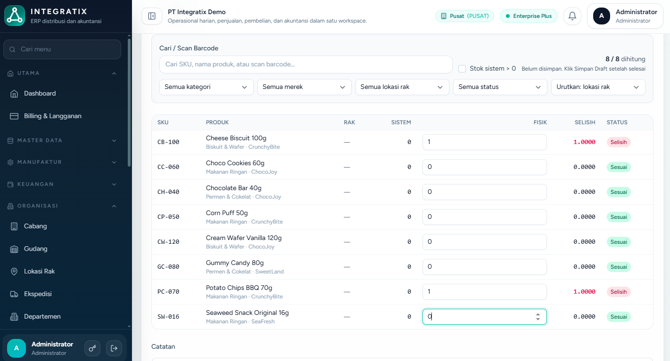
Task: Click the Cari SKU barcode search field
Action: 306,64
